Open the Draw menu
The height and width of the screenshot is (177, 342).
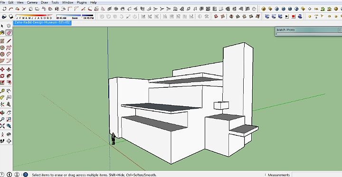(x=44, y=2)
